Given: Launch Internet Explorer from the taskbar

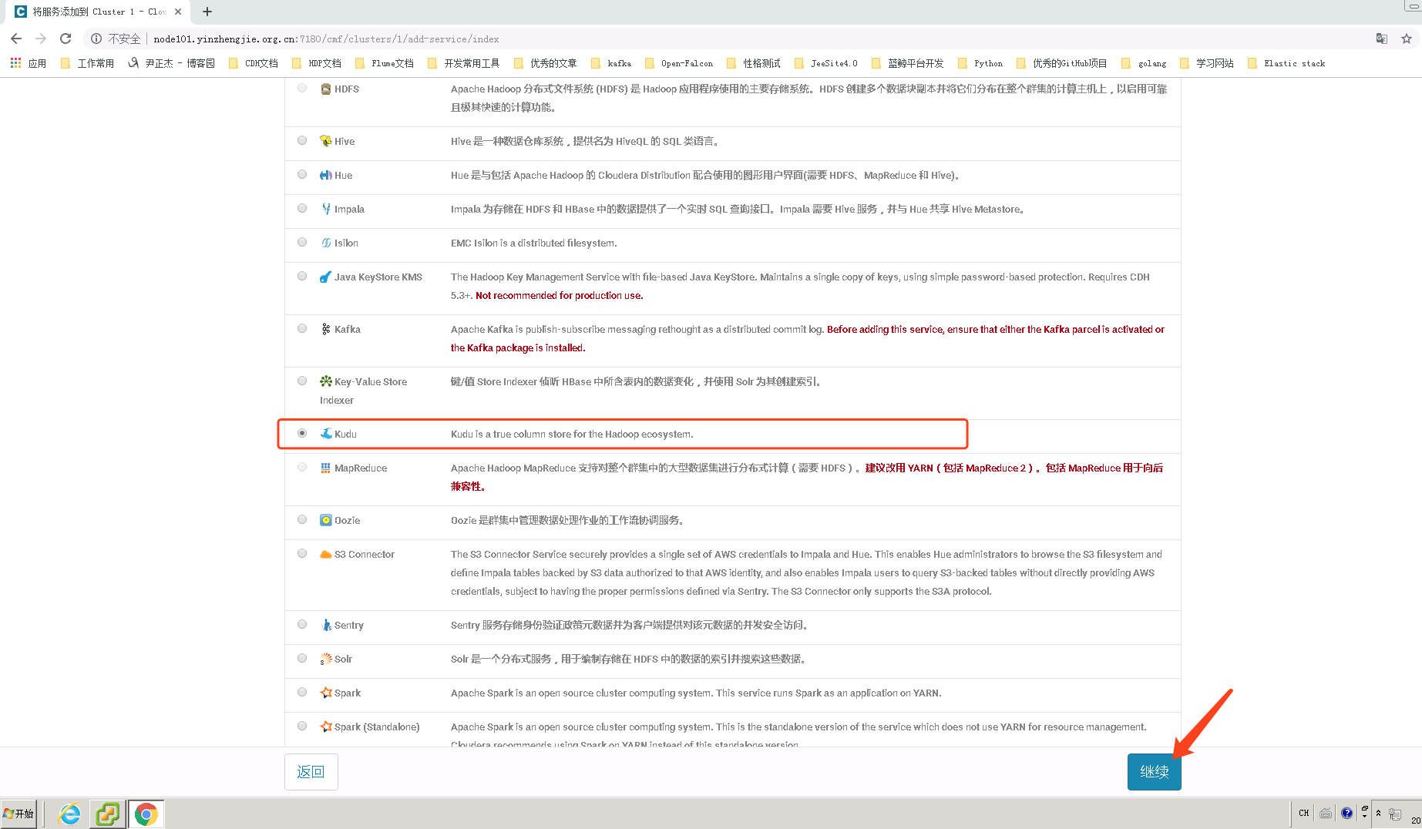Looking at the screenshot, I should [x=69, y=814].
